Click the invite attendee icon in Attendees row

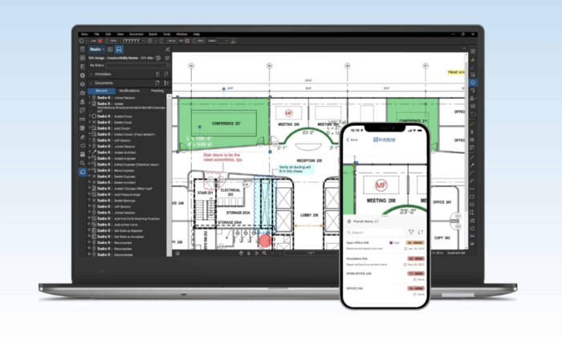[x=158, y=74]
